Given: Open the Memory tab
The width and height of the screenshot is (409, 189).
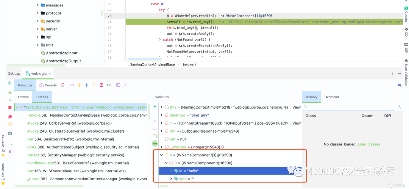Looking at the screenshot, I should click(311, 97).
